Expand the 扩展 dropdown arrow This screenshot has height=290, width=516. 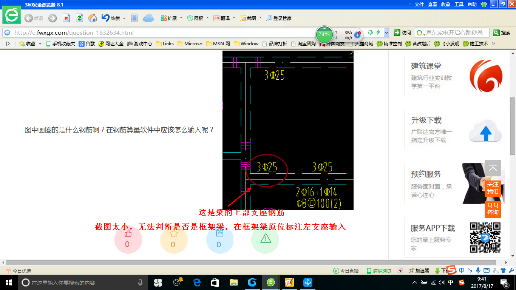pyautogui.click(x=181, y=18)
